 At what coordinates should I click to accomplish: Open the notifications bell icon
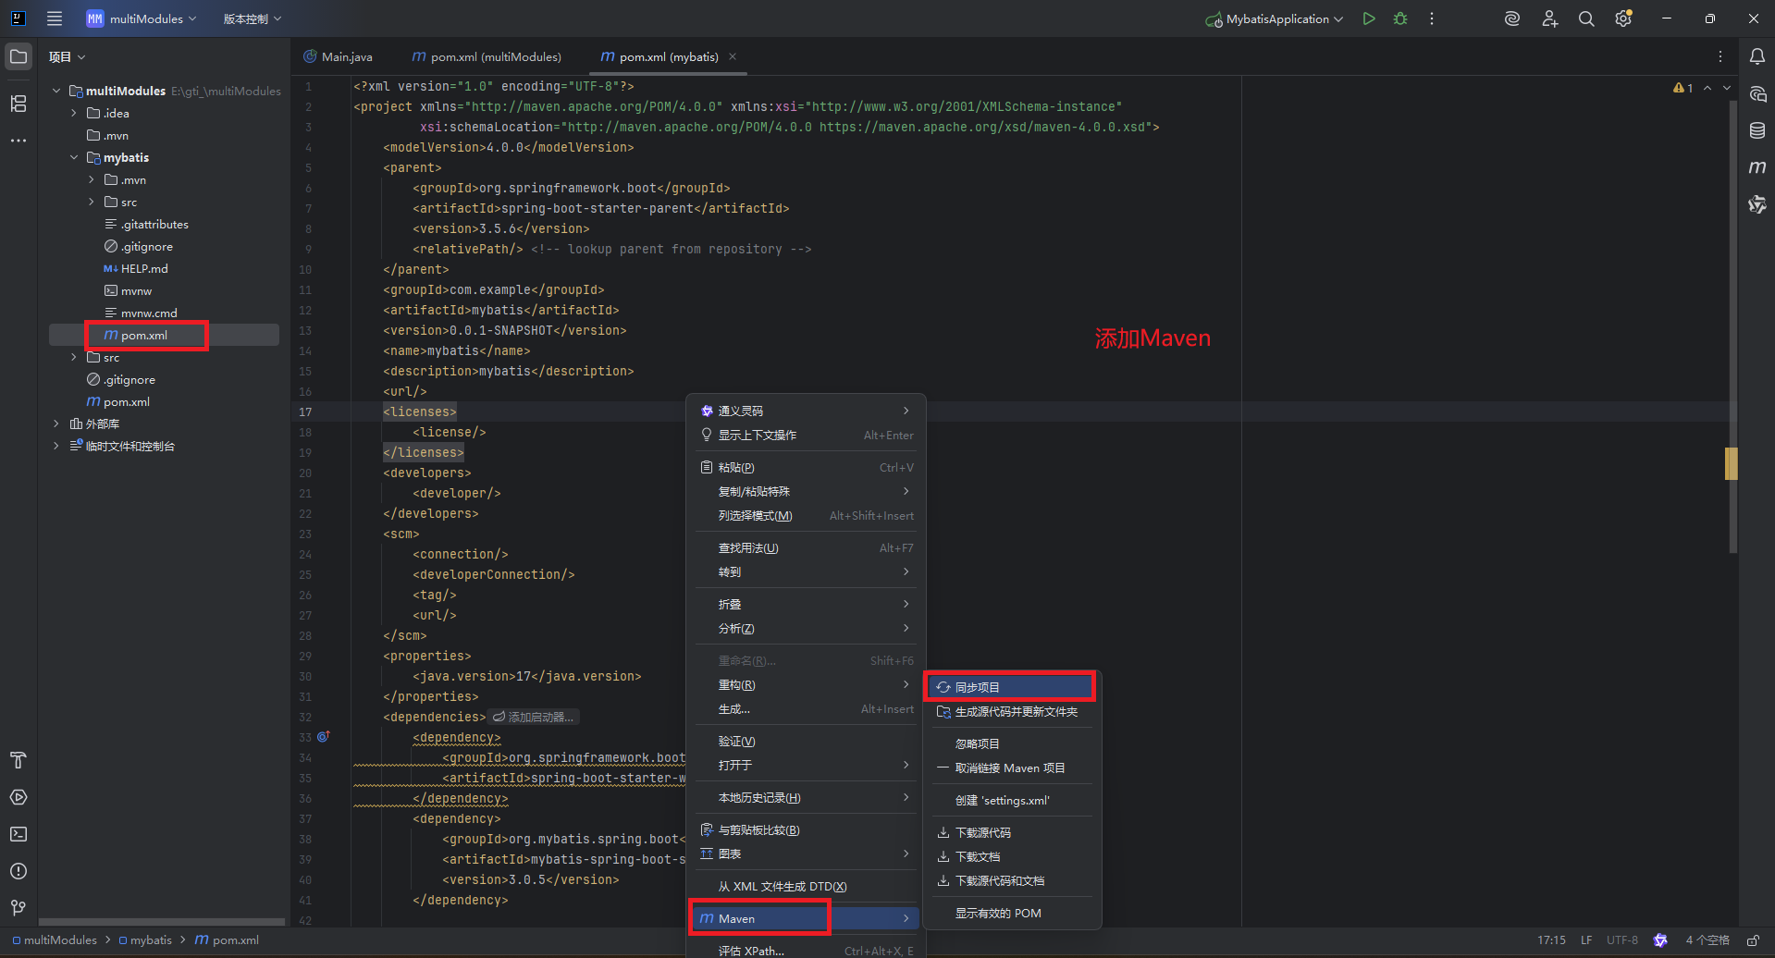coord(1757,56)
